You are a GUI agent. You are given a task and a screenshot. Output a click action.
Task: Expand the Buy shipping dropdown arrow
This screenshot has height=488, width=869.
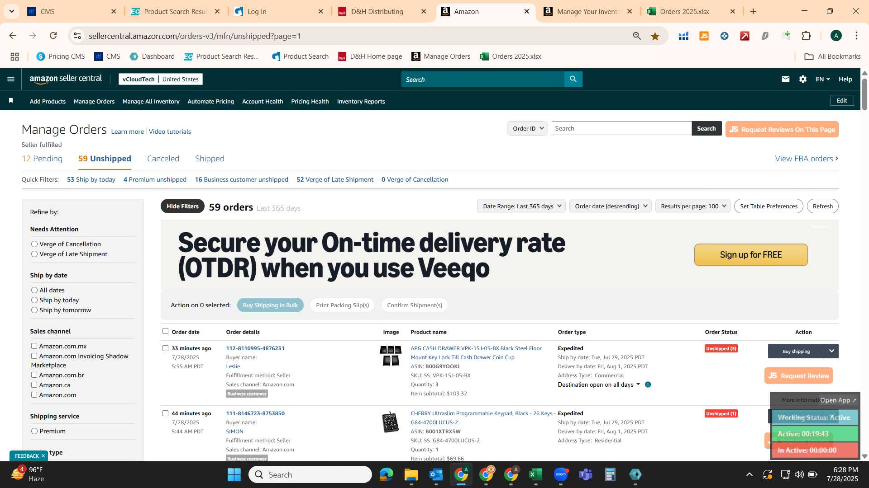831,351
